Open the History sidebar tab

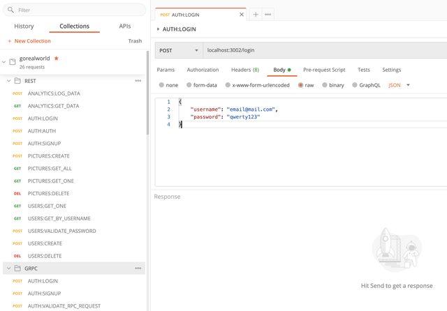tap(24, 26)
